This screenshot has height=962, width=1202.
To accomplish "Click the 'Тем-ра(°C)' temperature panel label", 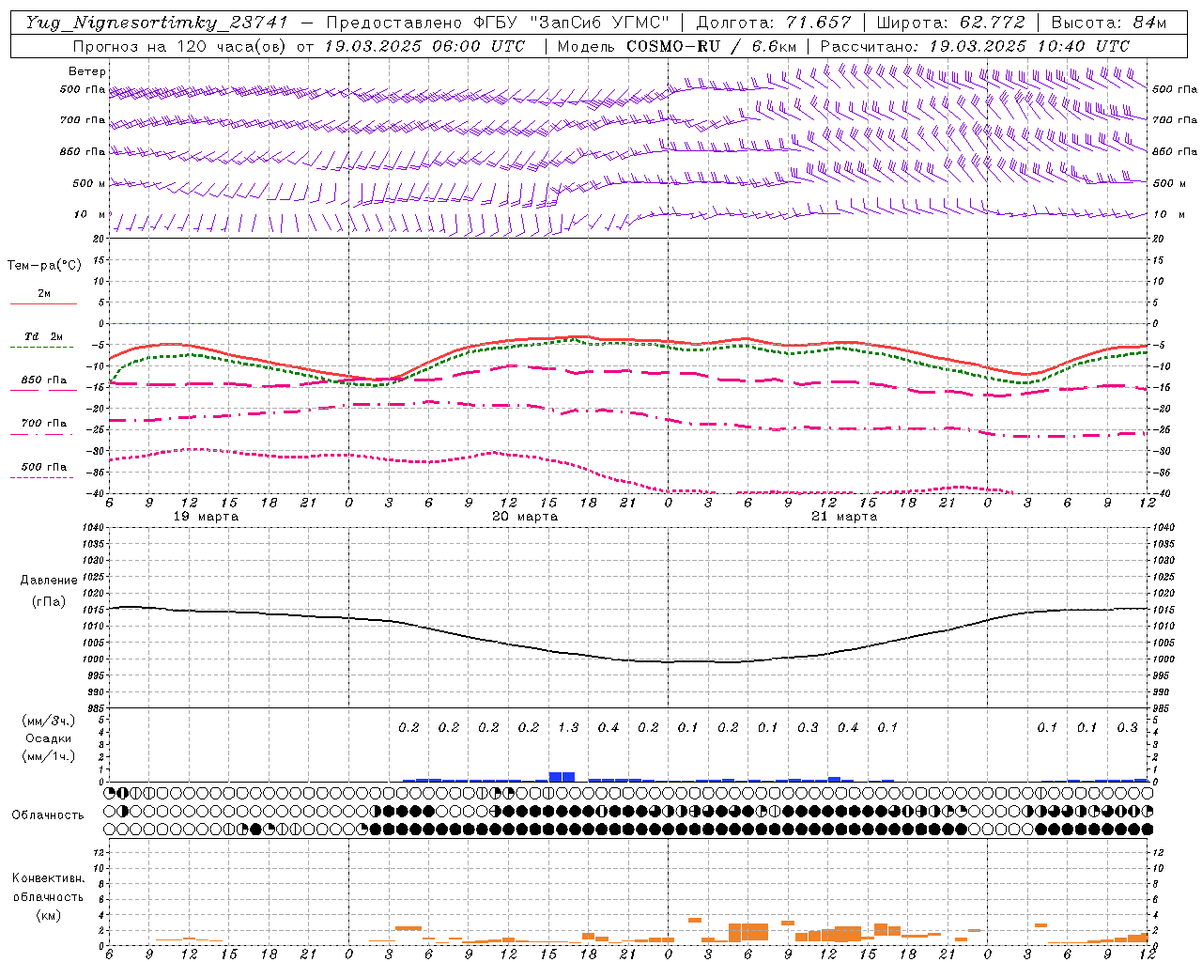I will point(44,266).
